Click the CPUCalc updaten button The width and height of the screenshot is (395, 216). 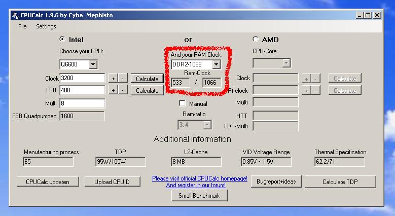pyautogui.click(x=48, y=182)
